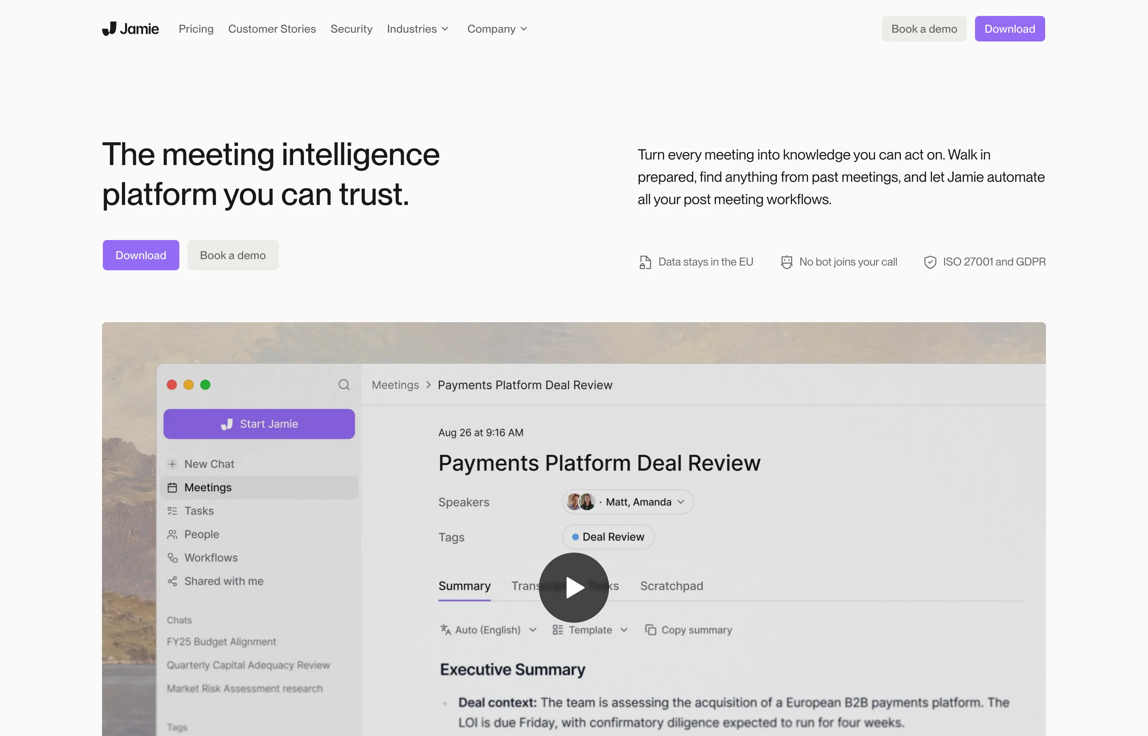Screen dimensions: 1148x736
Task: Click the Workflows icon in sidebar
Action: click(x=173, y=558)
